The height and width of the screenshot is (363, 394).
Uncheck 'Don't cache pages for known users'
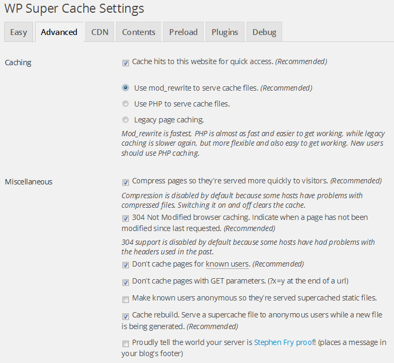click(x=126, y=265)
